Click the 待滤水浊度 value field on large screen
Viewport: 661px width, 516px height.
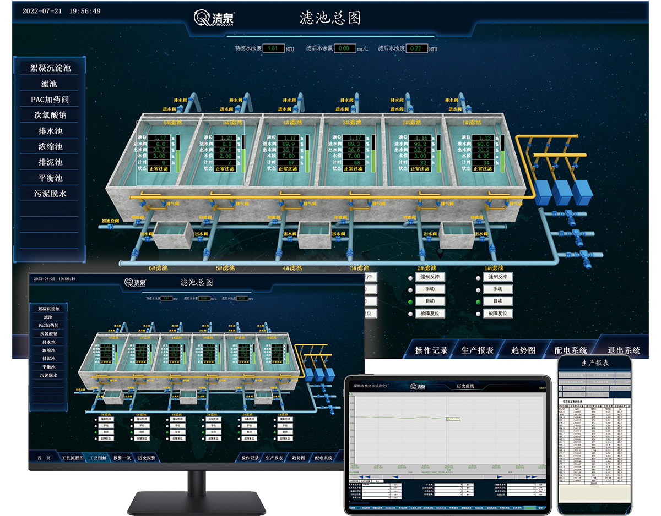[273, 48]
